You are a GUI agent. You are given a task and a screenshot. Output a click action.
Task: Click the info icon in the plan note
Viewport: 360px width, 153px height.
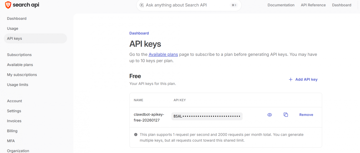(136, 135)
